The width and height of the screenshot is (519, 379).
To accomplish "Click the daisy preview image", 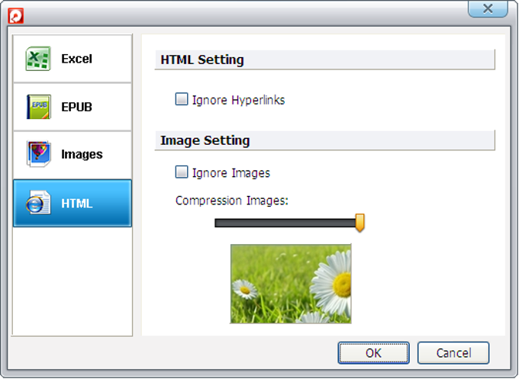I will (291, 284).
